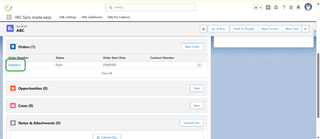
Task: Open the Global Actions plus icon
Action: pyautogui.click(x=268, y=7)
